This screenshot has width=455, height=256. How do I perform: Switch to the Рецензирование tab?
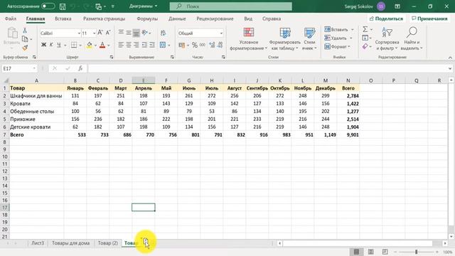pyautogui.click(x=215, y=18)
